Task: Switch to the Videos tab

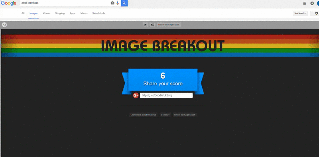Action: (46, 13)
